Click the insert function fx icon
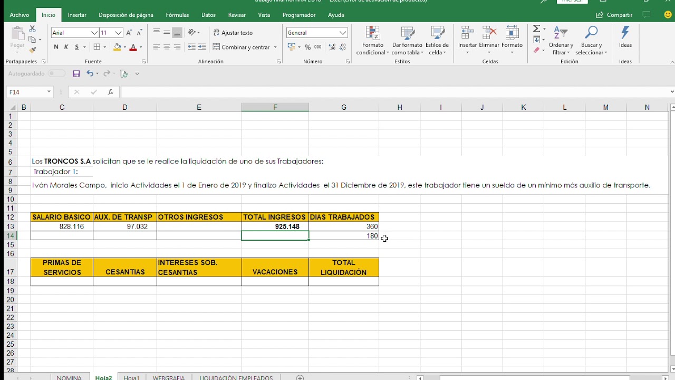Screen dimensions: 675x380 click(x=110, y=92)
